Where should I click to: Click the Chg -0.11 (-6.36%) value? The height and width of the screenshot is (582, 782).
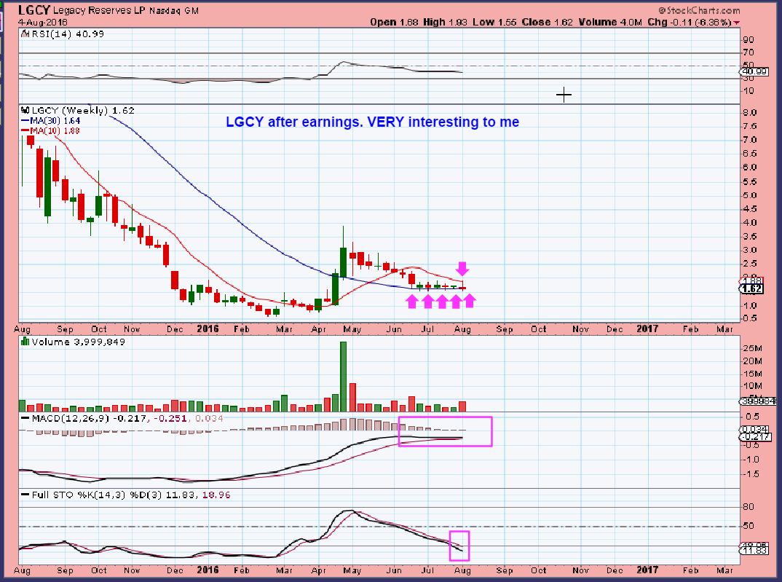click(690, 22)
